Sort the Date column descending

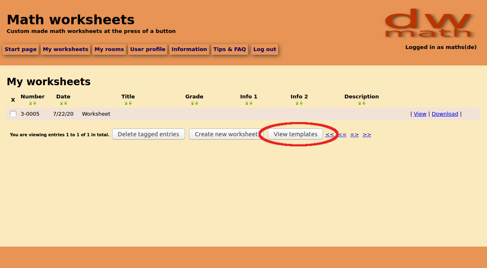point(65,102)
